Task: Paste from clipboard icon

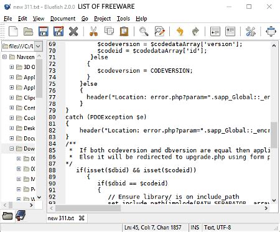Action: 124,32
